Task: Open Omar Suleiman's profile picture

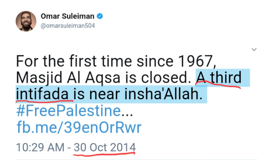Action: click(26, 22)
